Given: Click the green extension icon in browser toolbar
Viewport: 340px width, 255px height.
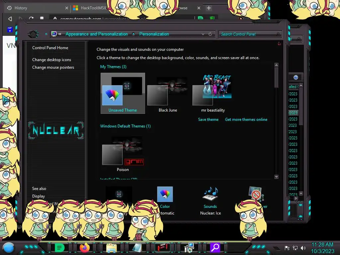Looking at the screenshot, I should point(201,18).
